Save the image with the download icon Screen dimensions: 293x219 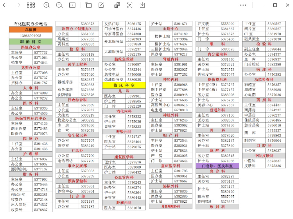pos(142,5)
